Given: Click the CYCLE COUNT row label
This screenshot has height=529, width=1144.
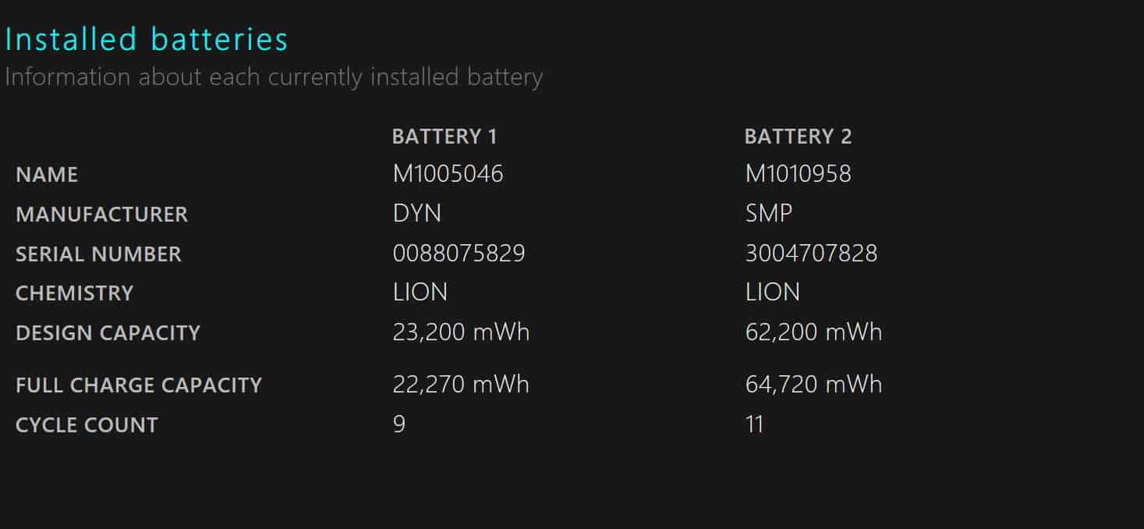Looking at the screenshot, I should coord(87,425).
